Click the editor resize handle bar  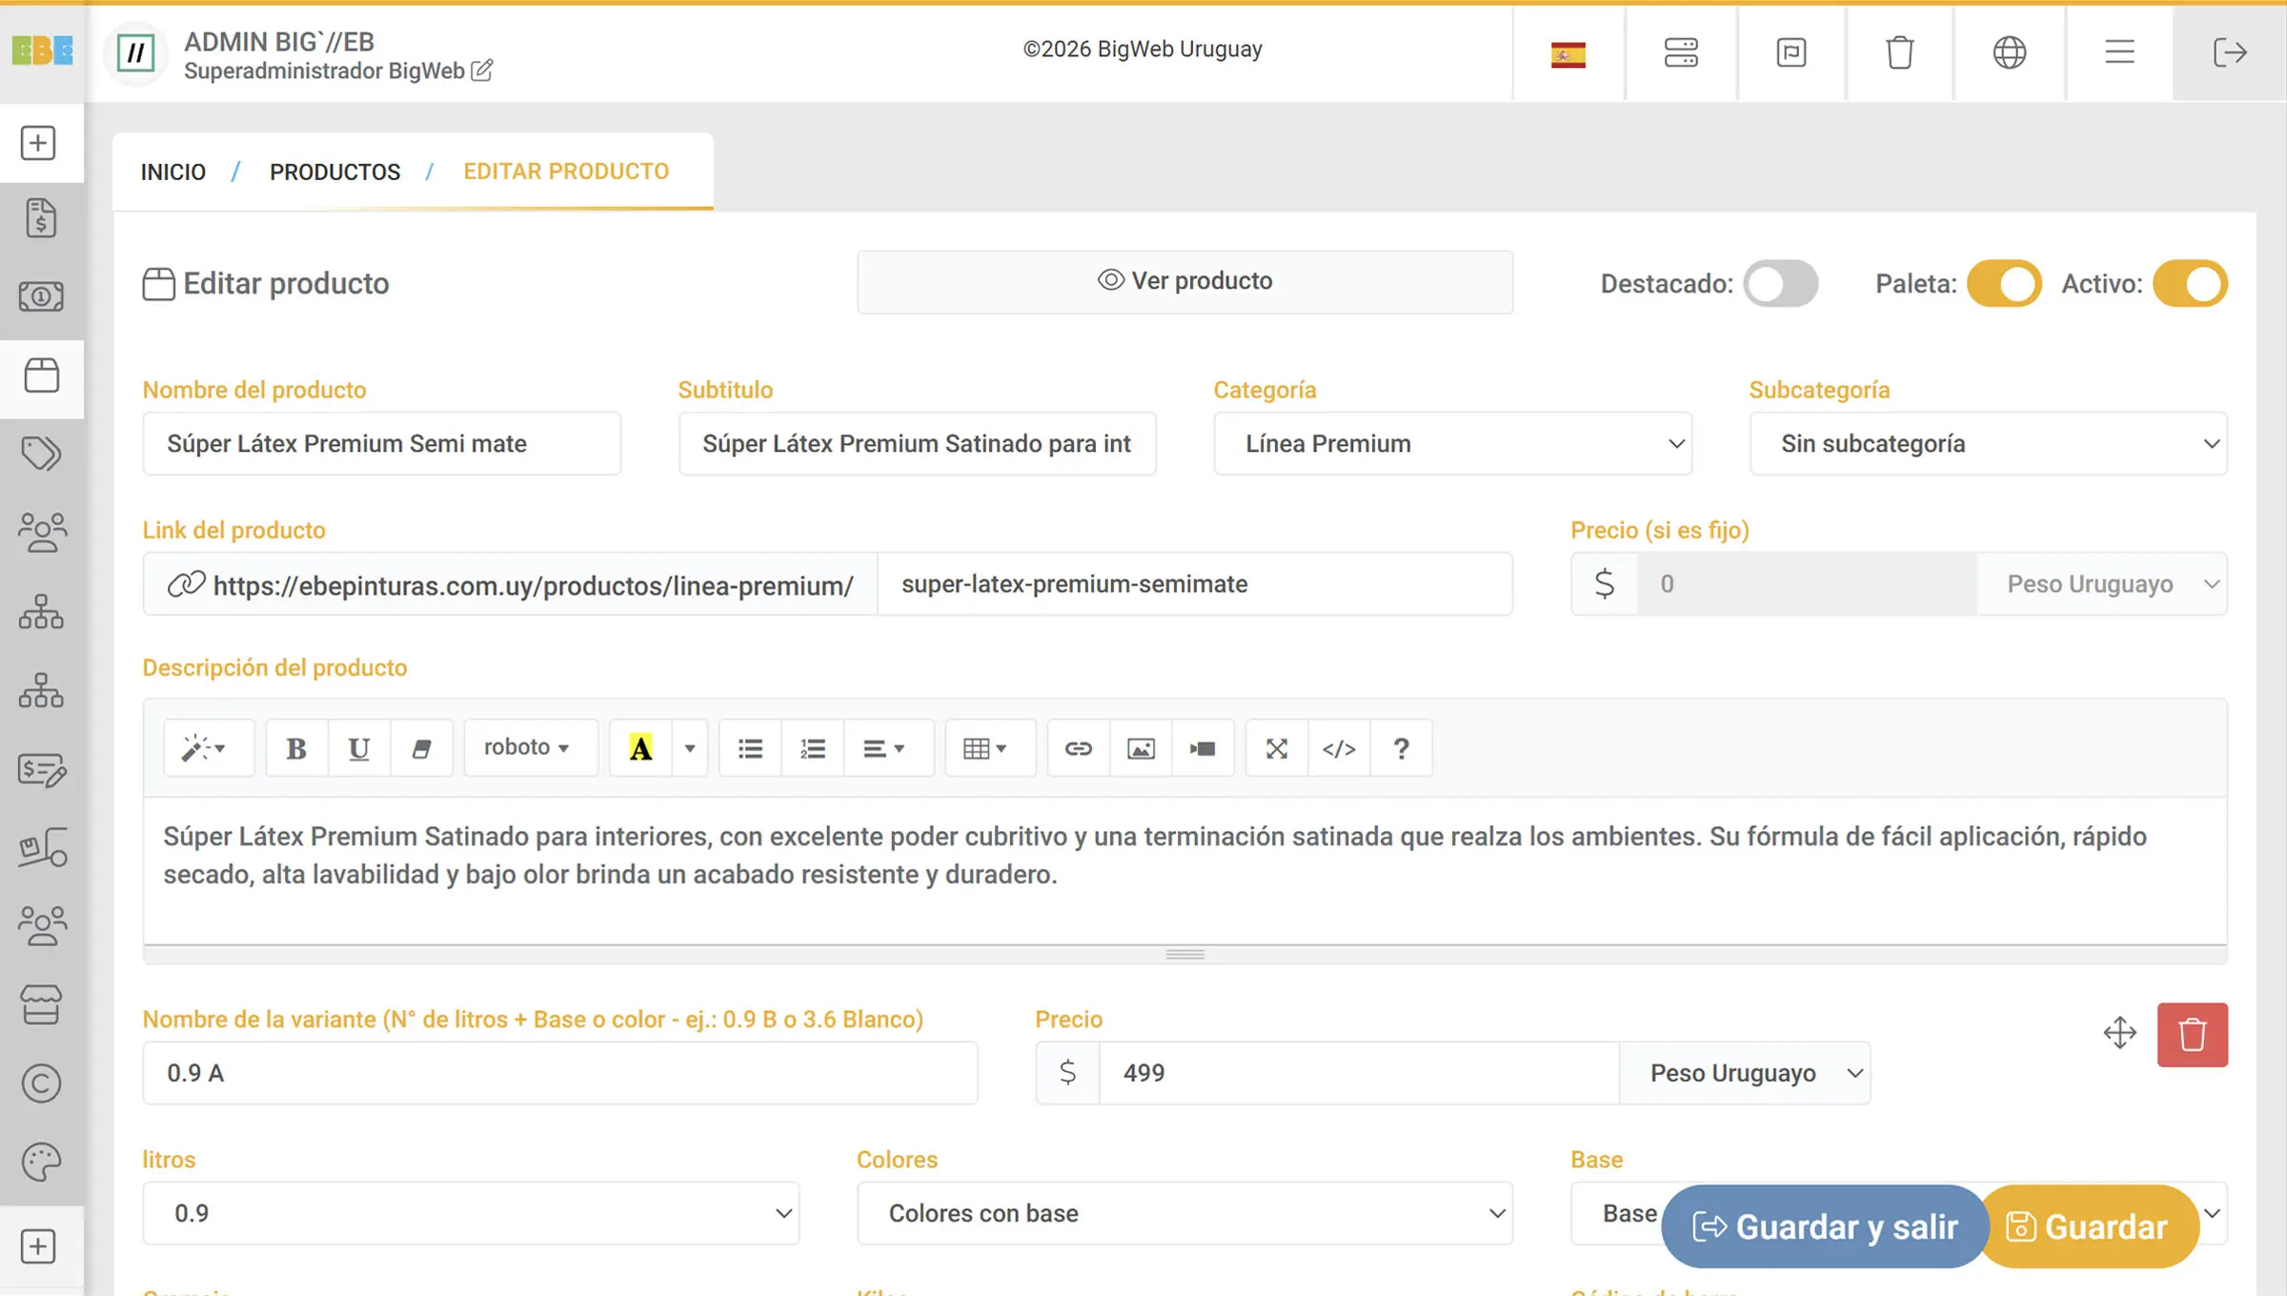coord(1184,954)
